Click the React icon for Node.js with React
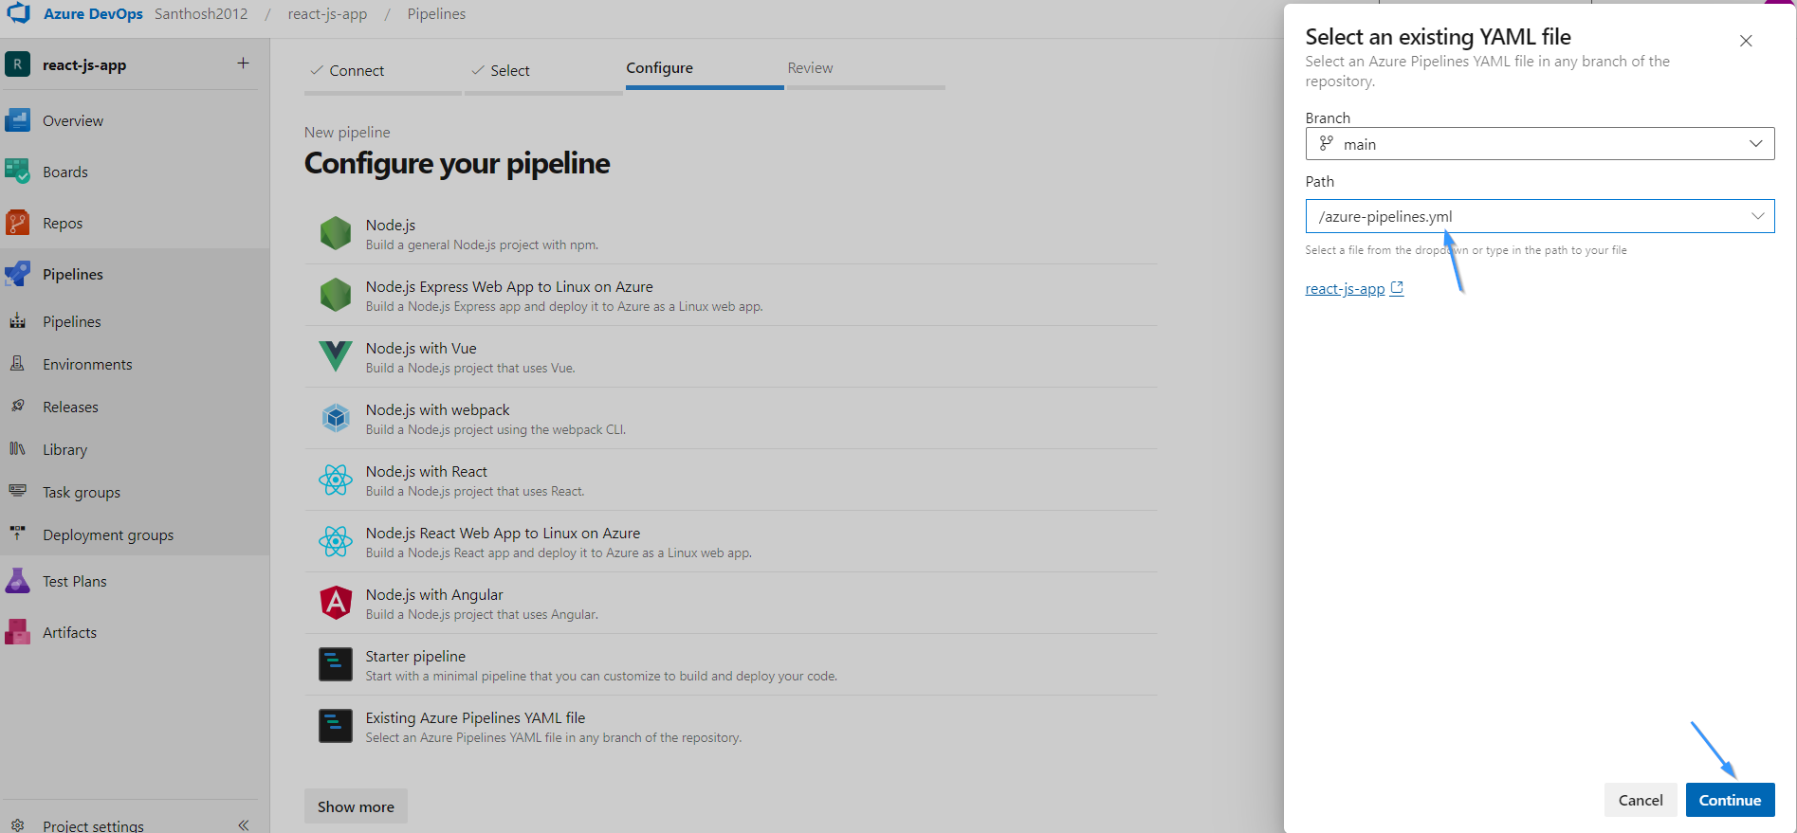The image size is (1797, 833). [336, 480]
